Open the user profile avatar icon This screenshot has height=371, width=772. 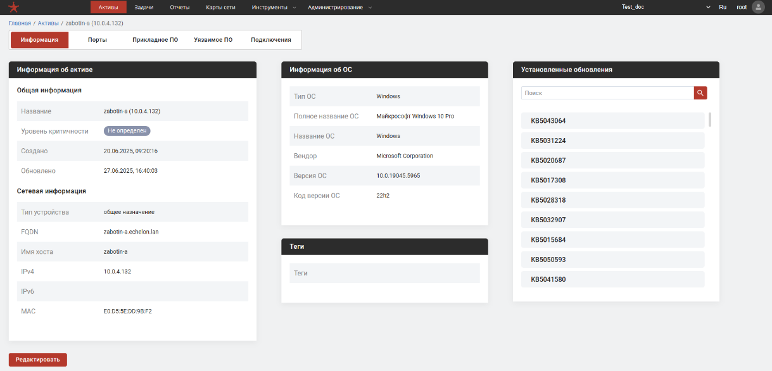(757, 7)
